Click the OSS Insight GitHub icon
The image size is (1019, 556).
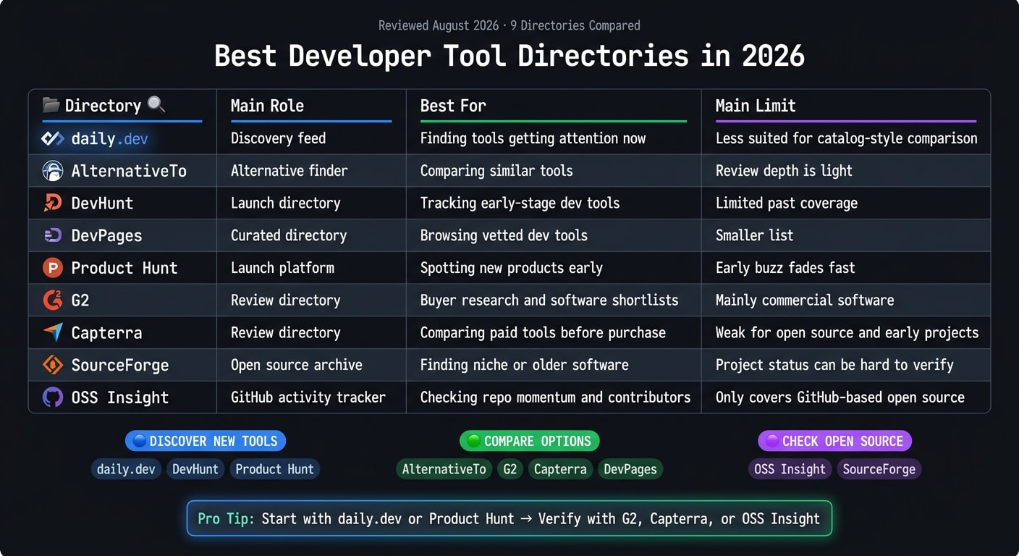[53, 397]
